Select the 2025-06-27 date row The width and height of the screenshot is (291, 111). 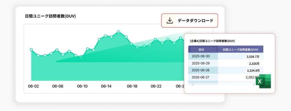tap(226, 78)
